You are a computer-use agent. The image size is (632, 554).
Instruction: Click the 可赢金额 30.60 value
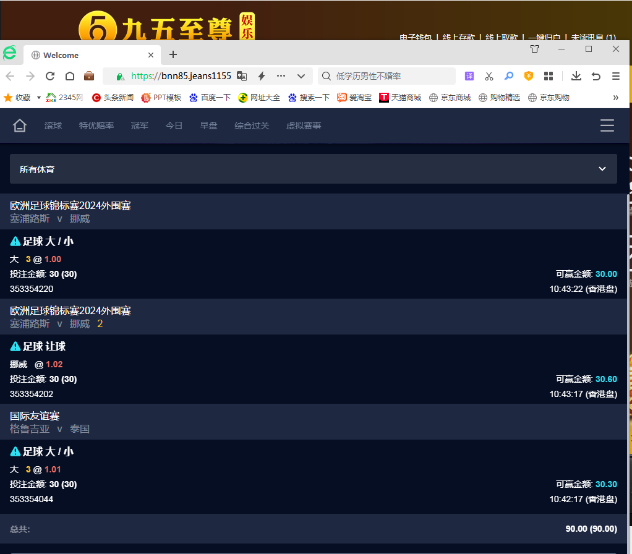tap(606, 379)
